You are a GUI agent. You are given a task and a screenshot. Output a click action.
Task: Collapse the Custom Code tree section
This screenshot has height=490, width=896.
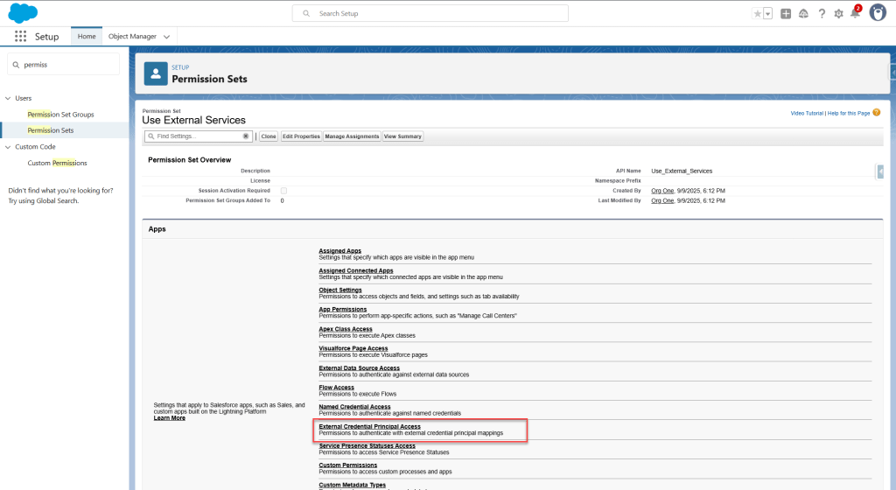tap(8, 147)
